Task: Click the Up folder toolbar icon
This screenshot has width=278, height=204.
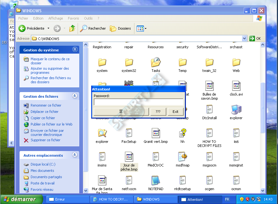Action: pos(72,28)
